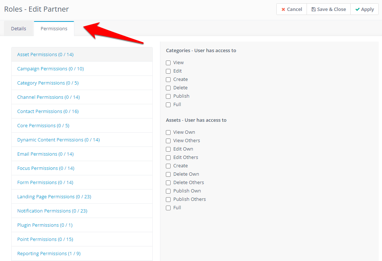Toggle Assets Publish Others checkbox
The image size is (382, 261).
point(168,199)
